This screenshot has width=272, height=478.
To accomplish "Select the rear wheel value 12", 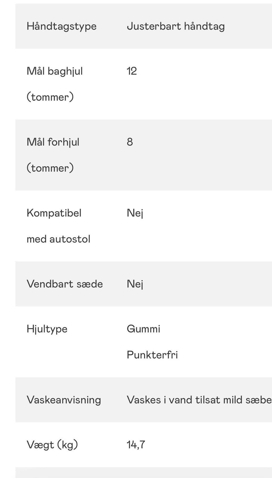I will (132, 71).
